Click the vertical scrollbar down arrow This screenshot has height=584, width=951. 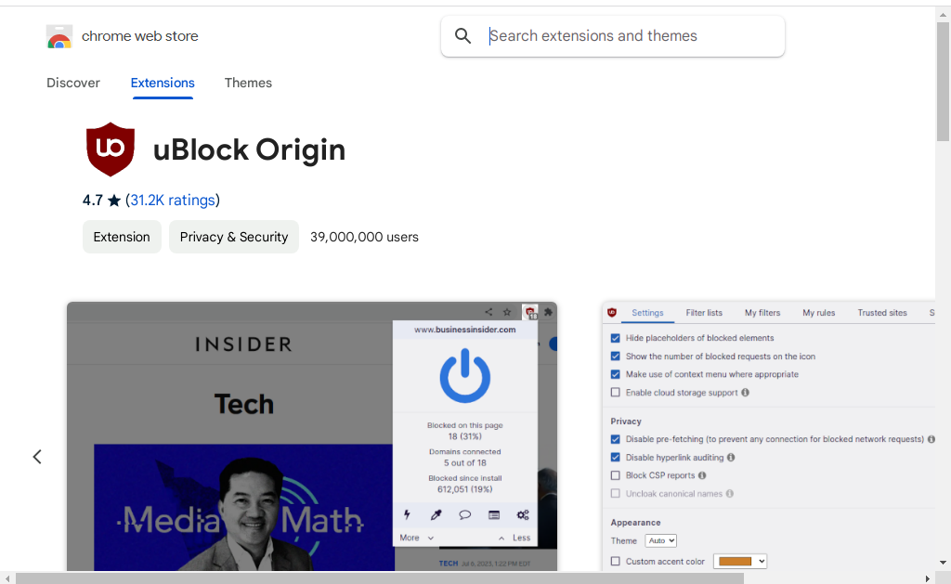[944, 563]
